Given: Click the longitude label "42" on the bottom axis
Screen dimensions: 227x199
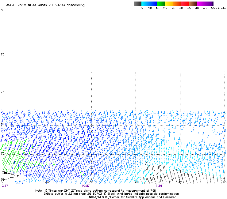Looking at the screenshot, I should (x=180, y=182).
